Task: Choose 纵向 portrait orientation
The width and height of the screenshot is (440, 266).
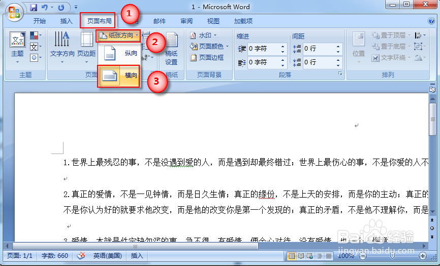Action: (119, 53)
